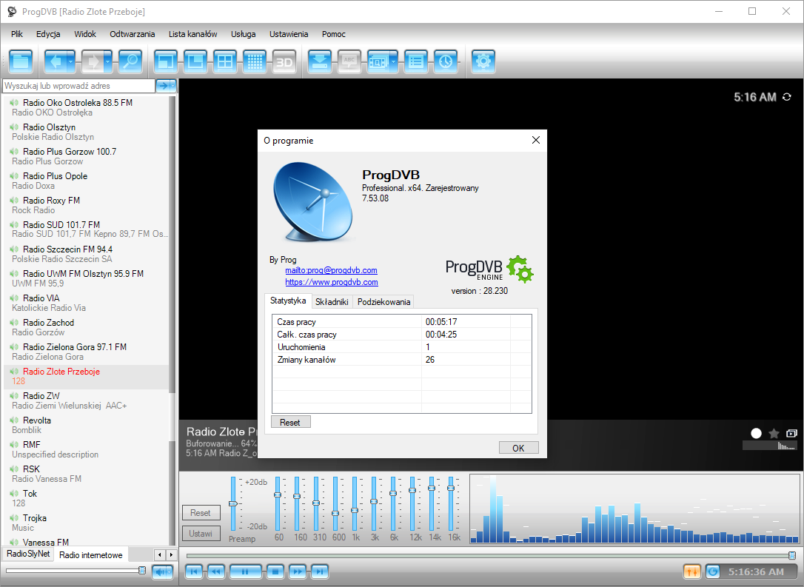
Task: Mute audio with the speaker button
Action: (161, 571)
